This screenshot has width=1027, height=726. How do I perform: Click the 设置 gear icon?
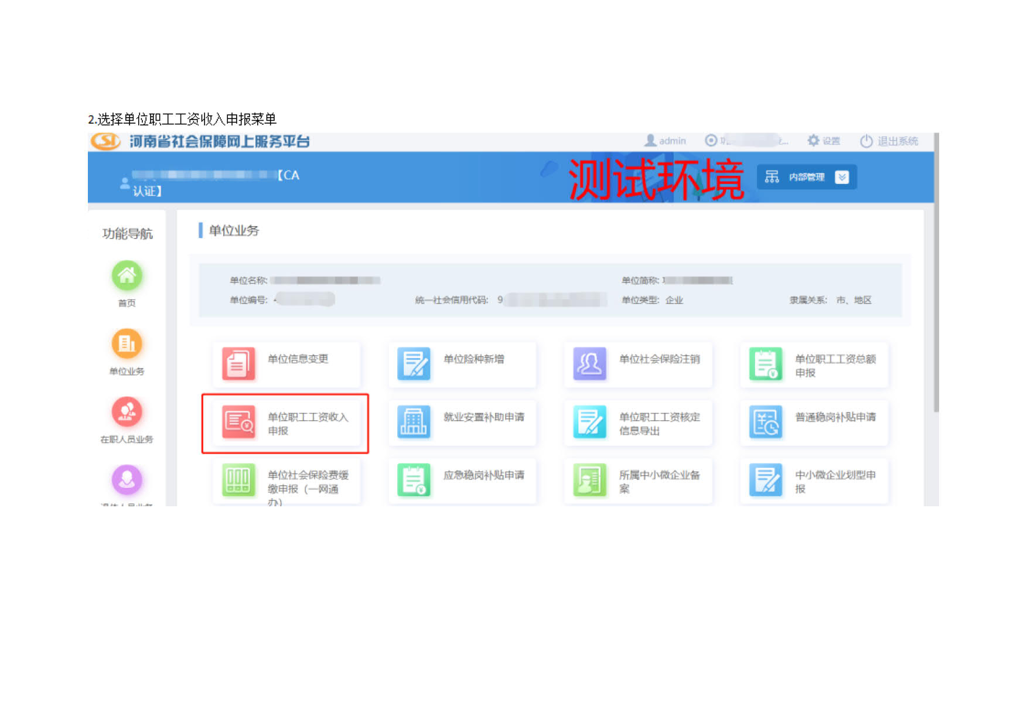click(813, 141)
